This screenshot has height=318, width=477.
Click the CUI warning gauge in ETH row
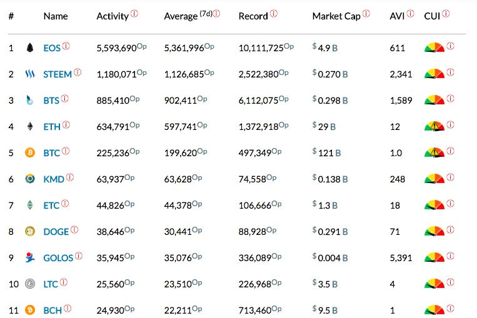click(x=434, y=126)
